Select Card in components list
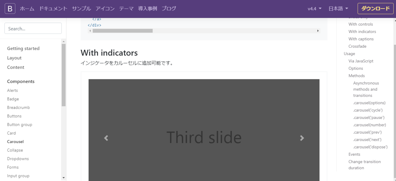 11,133
